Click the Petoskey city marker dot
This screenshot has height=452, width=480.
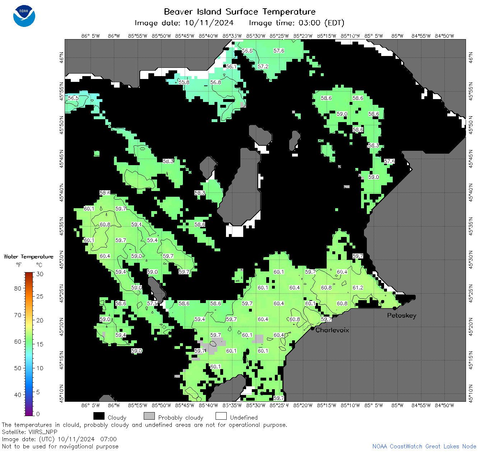[394, 308]
